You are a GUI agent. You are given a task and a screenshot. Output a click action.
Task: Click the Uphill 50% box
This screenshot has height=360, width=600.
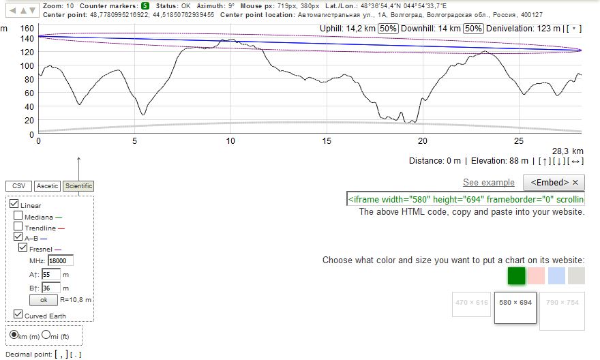(x=388, y=29)
